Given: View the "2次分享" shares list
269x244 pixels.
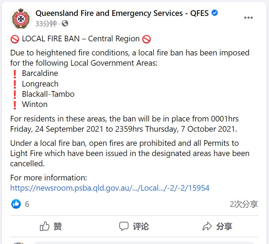Looking at the screenshot, I should coord(244,204).
